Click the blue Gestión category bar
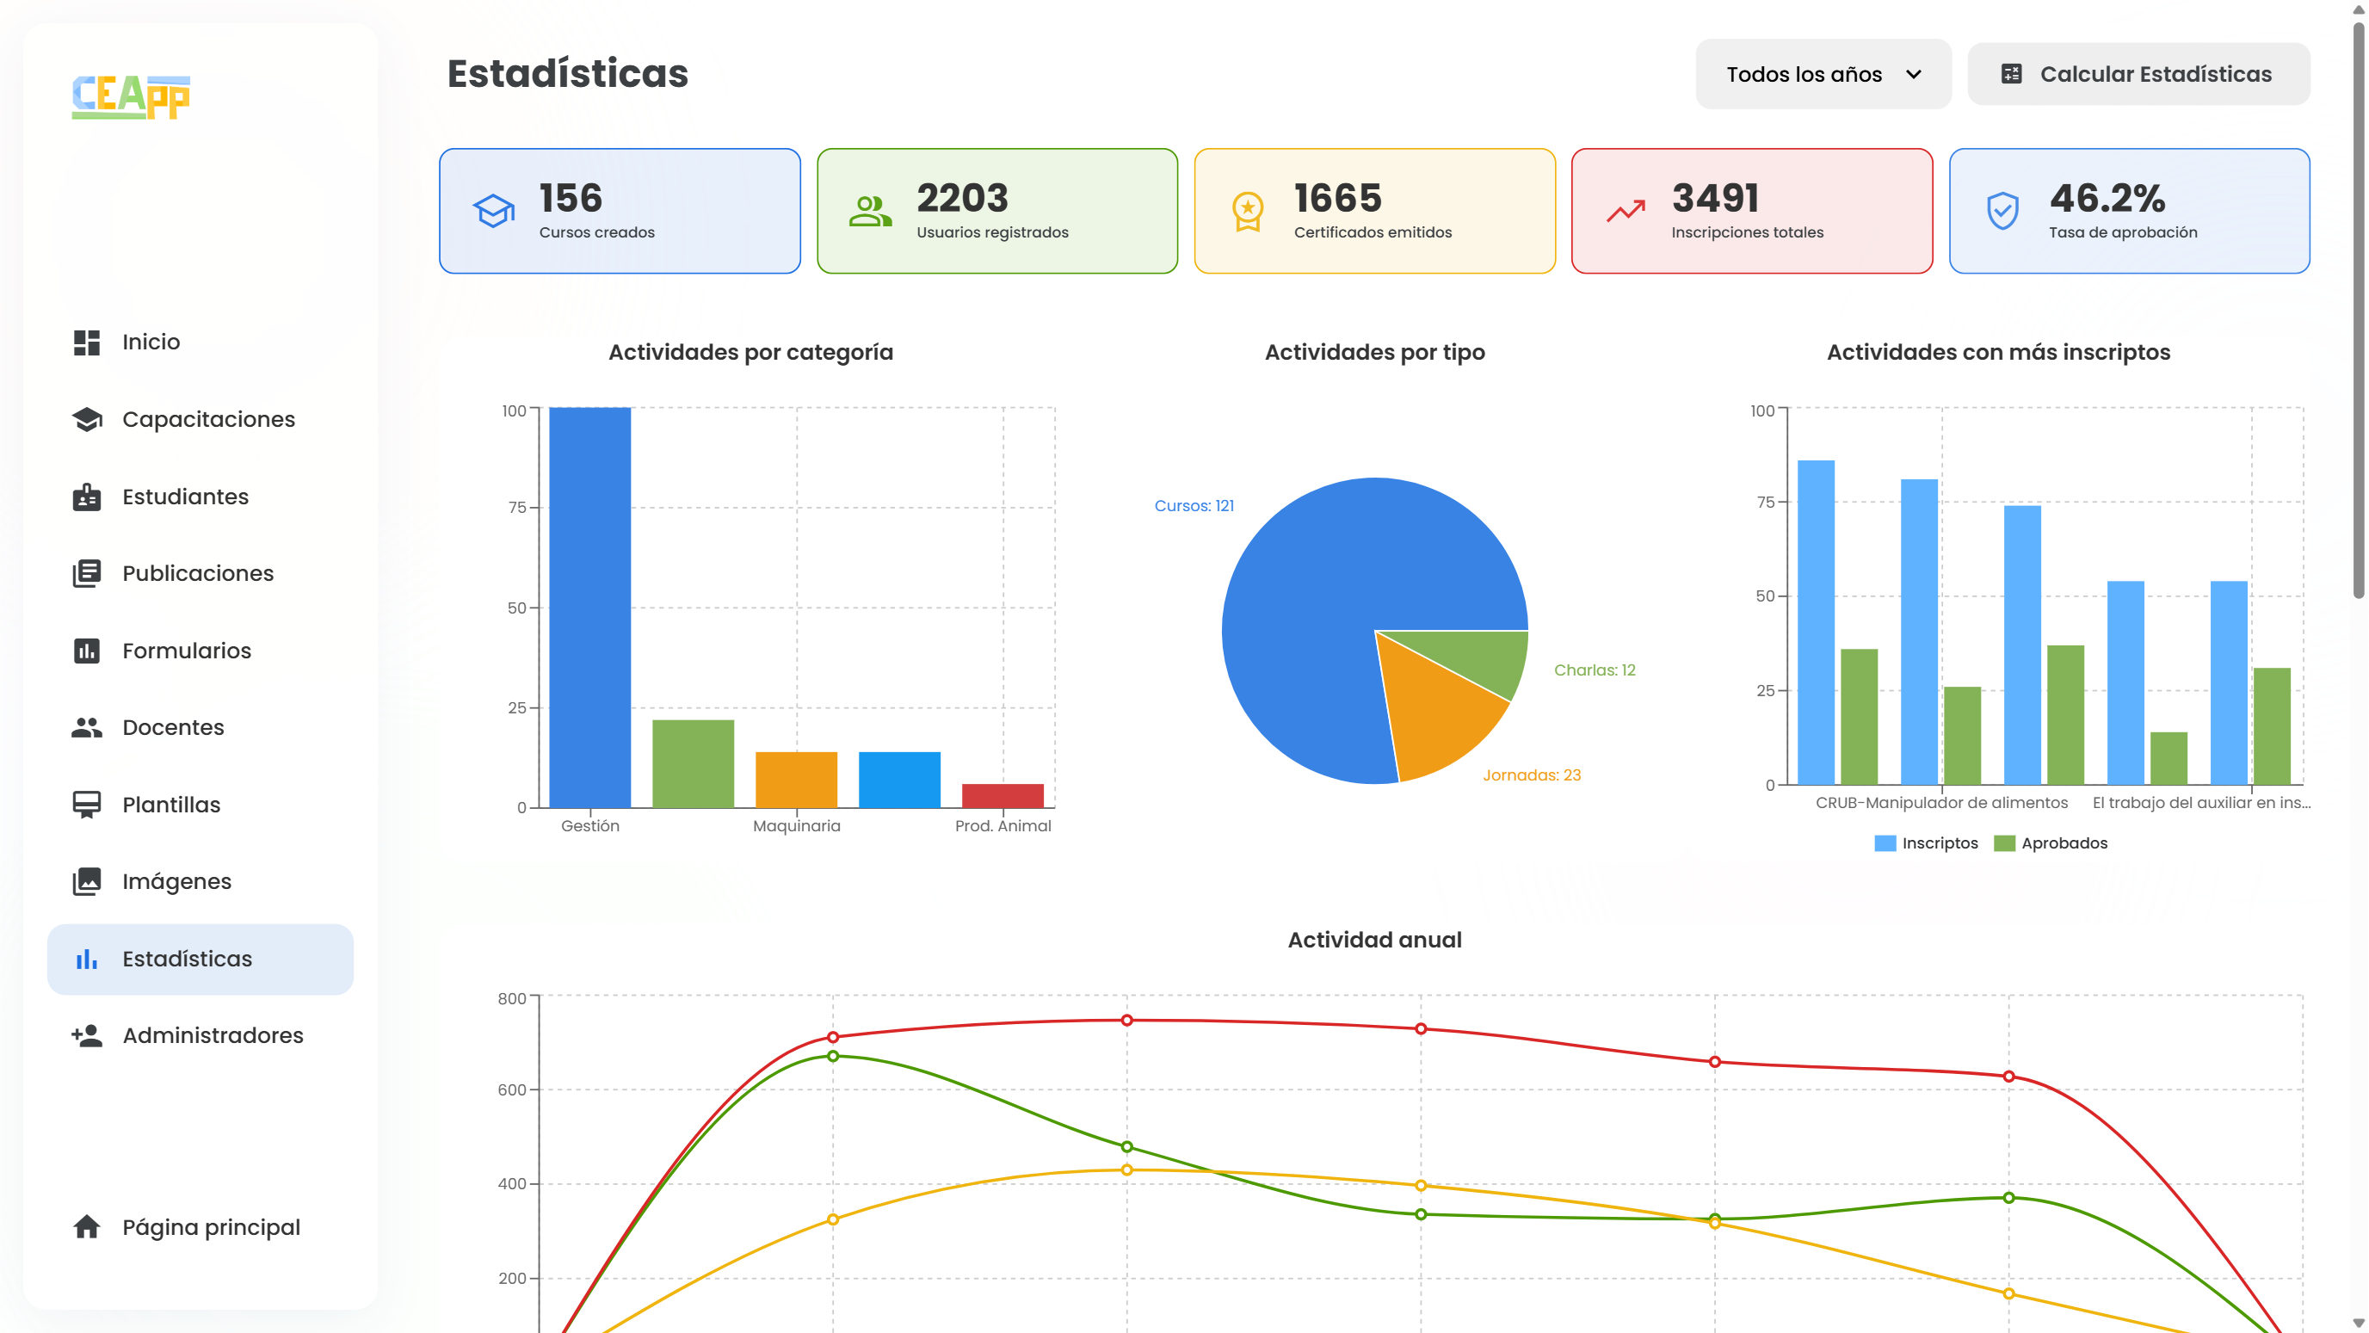This screenshot has width=2369, height=1333. 589,608
